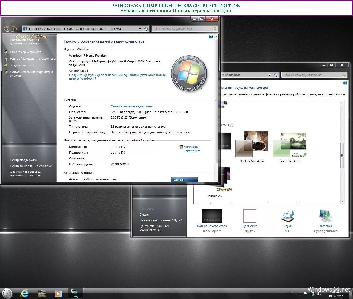Switch to Control Panel taskbar button
The height and width of the screenshot is (299, 353).
click(75, 293)
